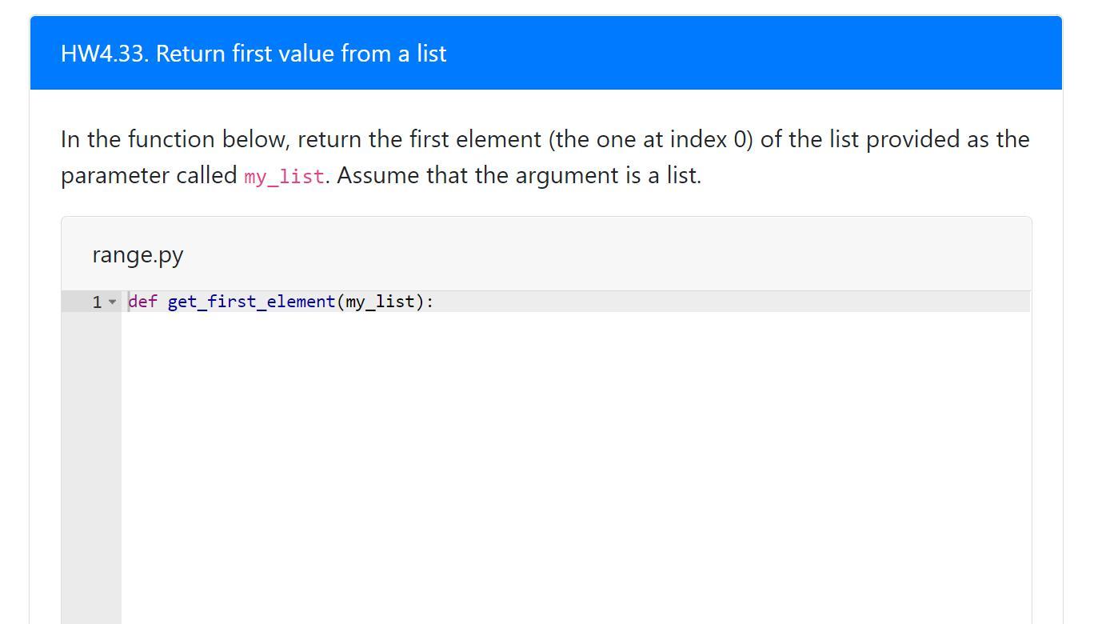1098x624 pixels.
Task: Click the HW4.33 question title
Action: (254, 54)
